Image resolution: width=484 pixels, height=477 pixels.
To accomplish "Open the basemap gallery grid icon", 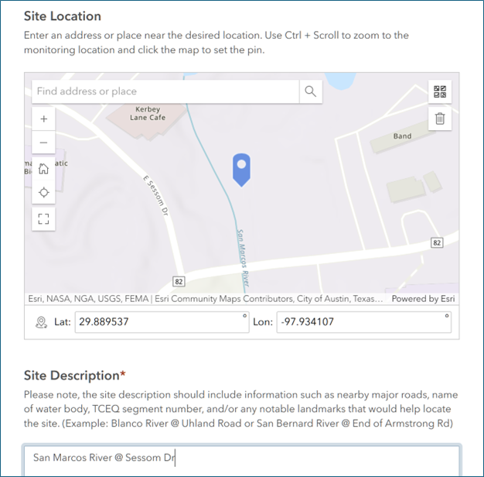I will (x=440, y=92).
